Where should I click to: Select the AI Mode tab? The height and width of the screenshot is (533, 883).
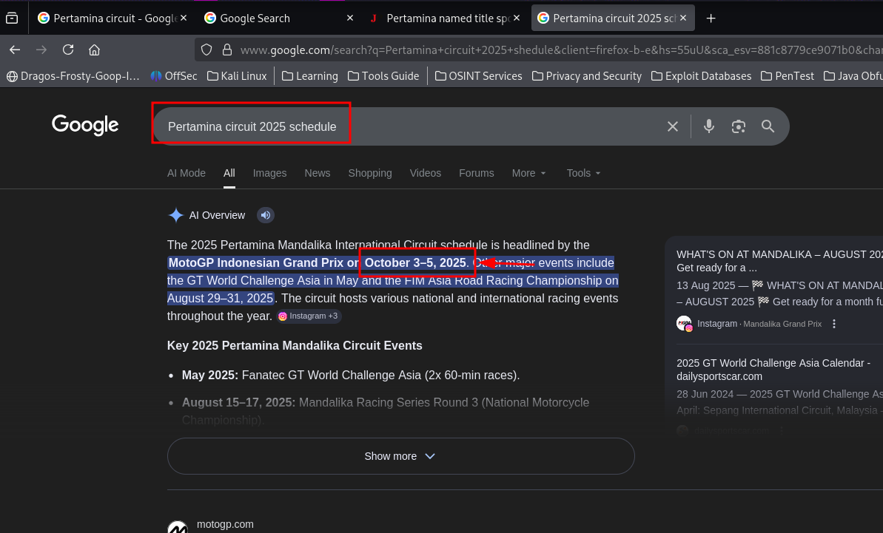[187, 173]
